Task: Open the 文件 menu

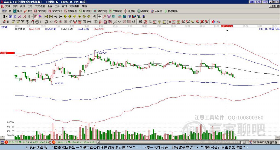Action: click(8, 6)
